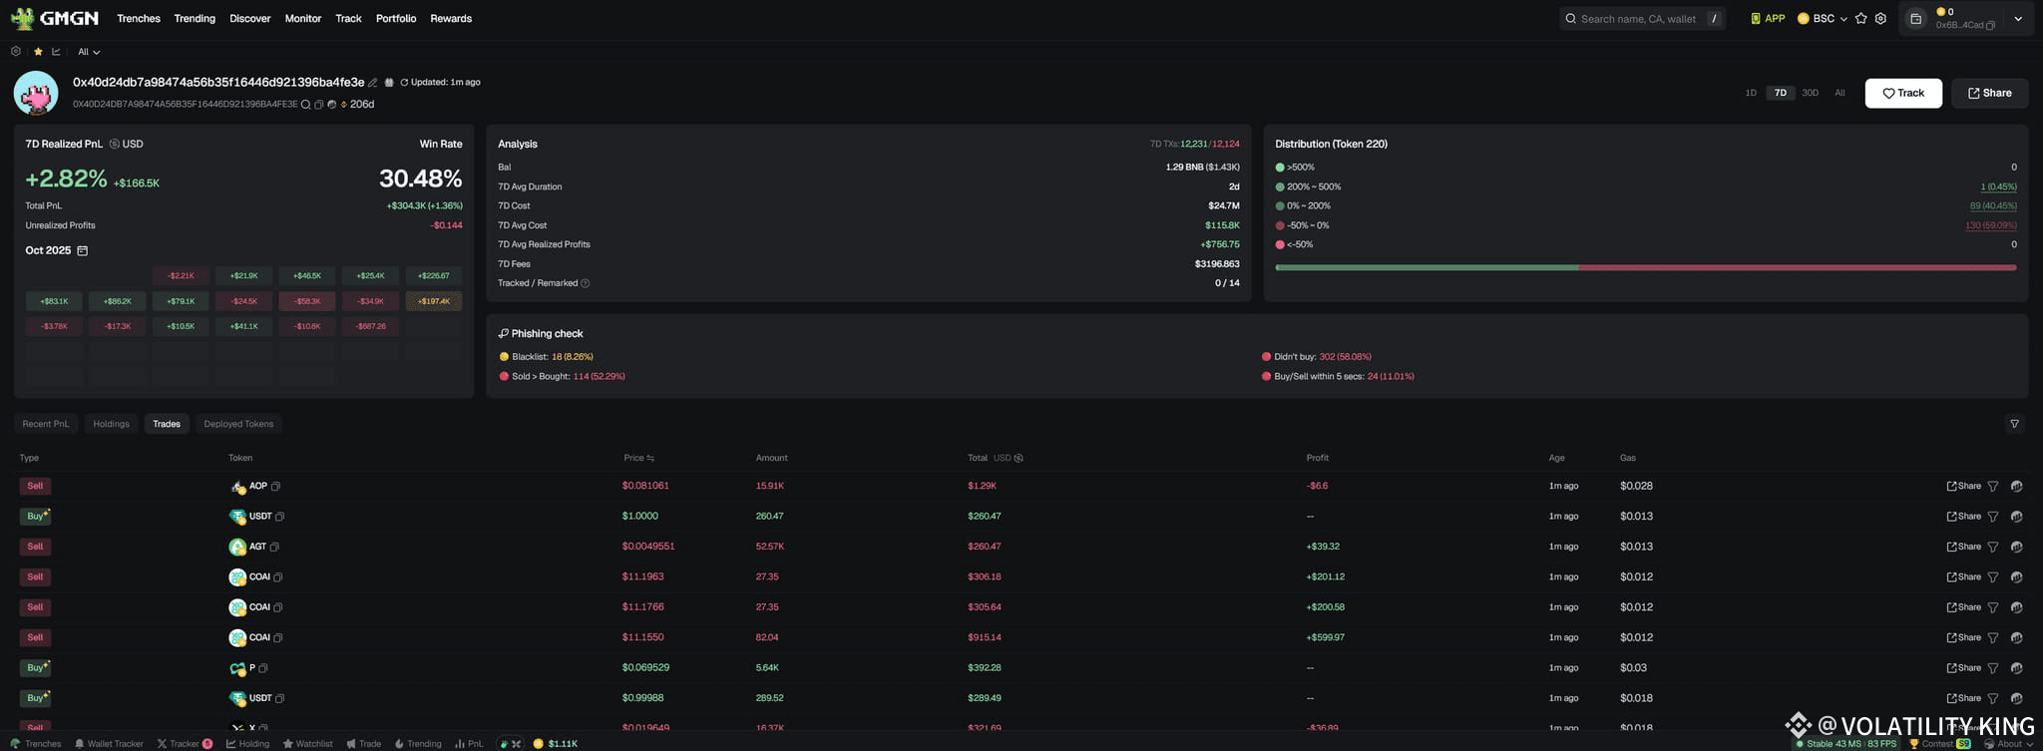Image resolution: width=2043 pixels, height=751 pixels.
Task: Switch to the Holdings tab
Action: pyautogui.click(x=112, y=424)
